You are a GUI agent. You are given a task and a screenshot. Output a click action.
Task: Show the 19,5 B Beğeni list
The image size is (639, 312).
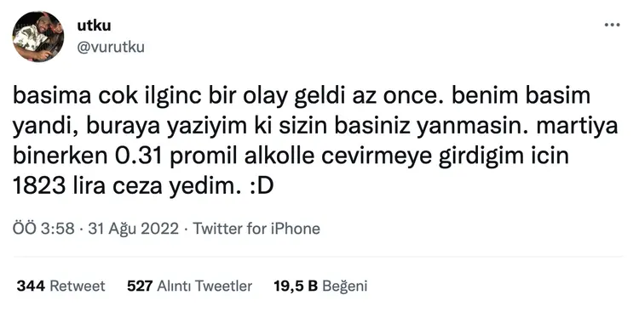320,286
